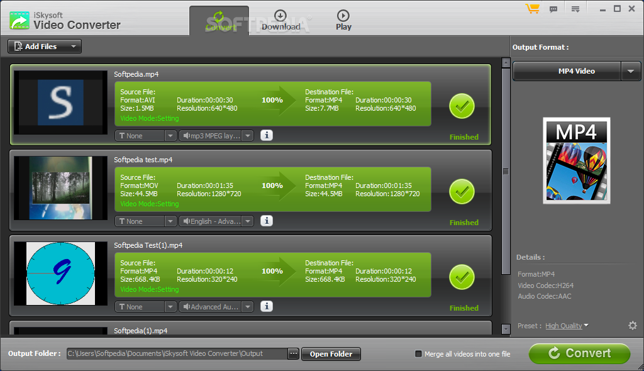
Task: Show info for Softpedia.mp4
Action: (x=267, y=135)
